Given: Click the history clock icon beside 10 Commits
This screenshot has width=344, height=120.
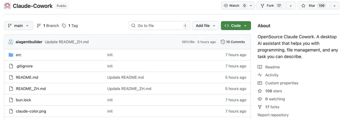Looking at the screenshot, I should 223,42.
